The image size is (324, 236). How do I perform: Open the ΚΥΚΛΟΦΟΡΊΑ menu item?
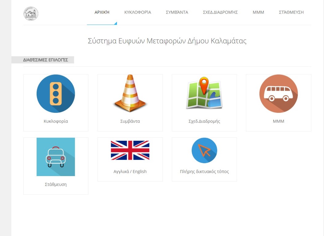click(x=138, y=12)
